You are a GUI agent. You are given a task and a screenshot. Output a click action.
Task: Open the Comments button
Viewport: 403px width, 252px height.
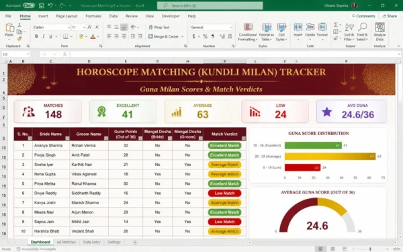[x=363, y=16]
